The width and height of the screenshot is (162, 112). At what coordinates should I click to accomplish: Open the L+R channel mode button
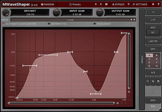pyautogui.click(x=153, y=20)
